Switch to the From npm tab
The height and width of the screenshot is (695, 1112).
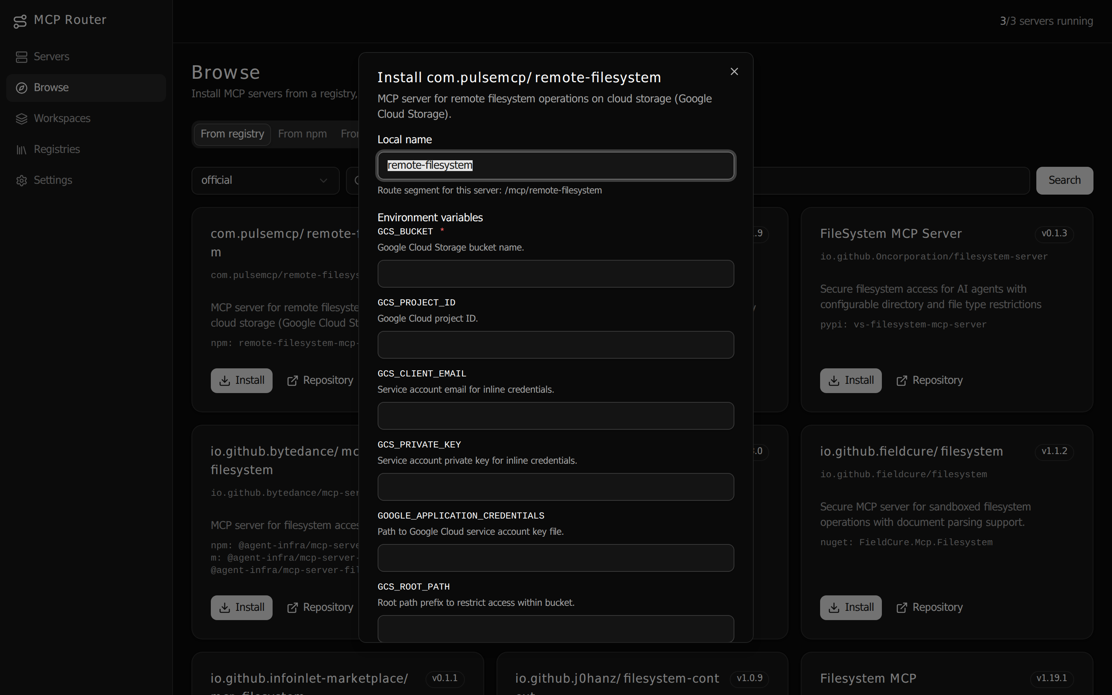tap(302, 134)
